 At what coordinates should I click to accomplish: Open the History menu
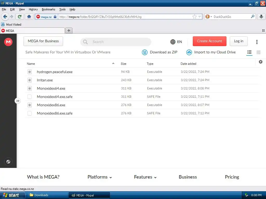[33, 9]
